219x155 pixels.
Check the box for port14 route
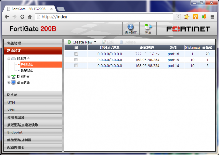[x=76, y=65]
